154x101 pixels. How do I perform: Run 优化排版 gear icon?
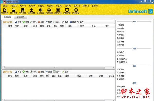tap(40, 10)
